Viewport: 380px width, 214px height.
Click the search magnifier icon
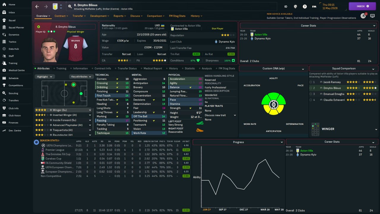click(x=70, y=6)
